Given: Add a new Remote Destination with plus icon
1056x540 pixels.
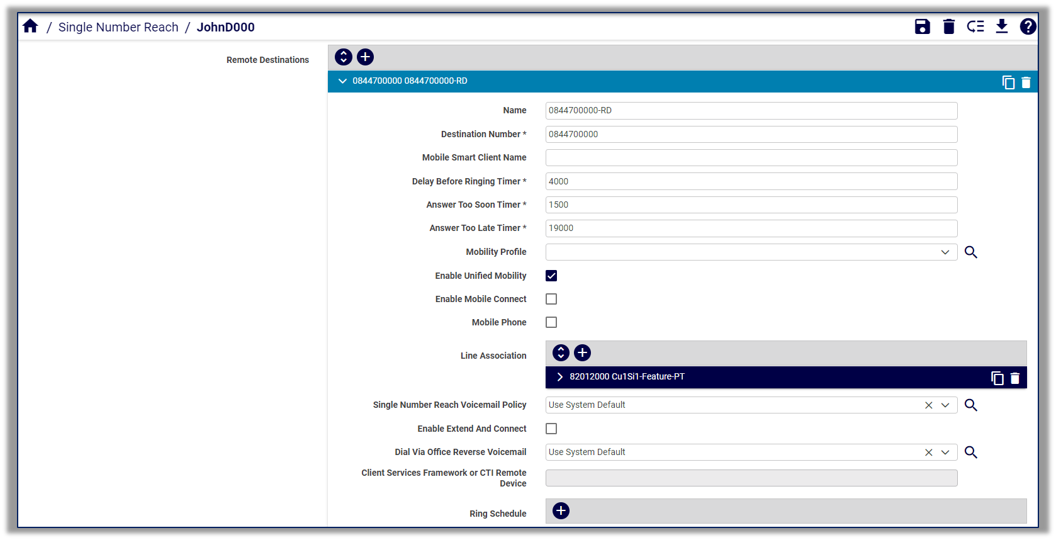Looking at the screenshot, I should tap(365, 57).
